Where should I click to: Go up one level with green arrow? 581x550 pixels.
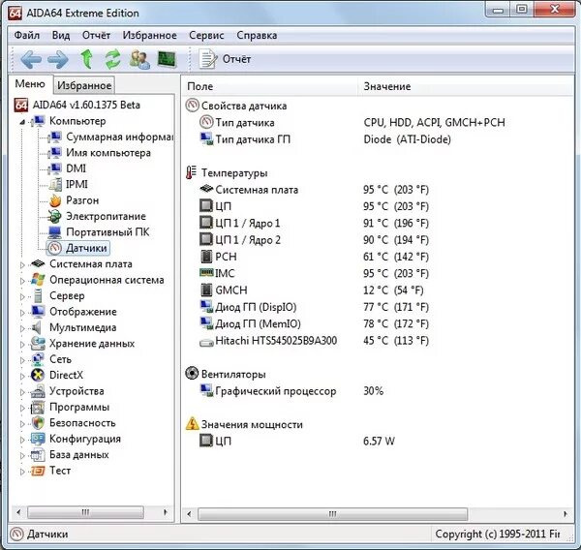point(87,59)
